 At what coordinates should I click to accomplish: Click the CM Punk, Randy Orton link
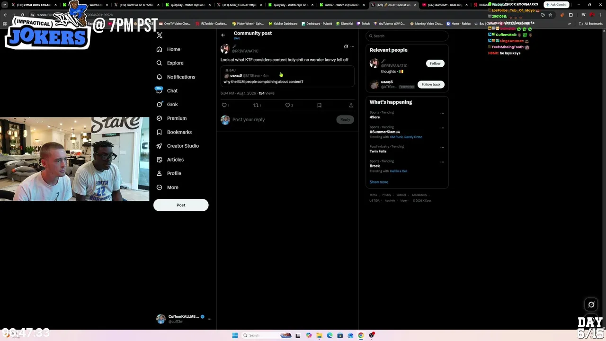point(406,137)
